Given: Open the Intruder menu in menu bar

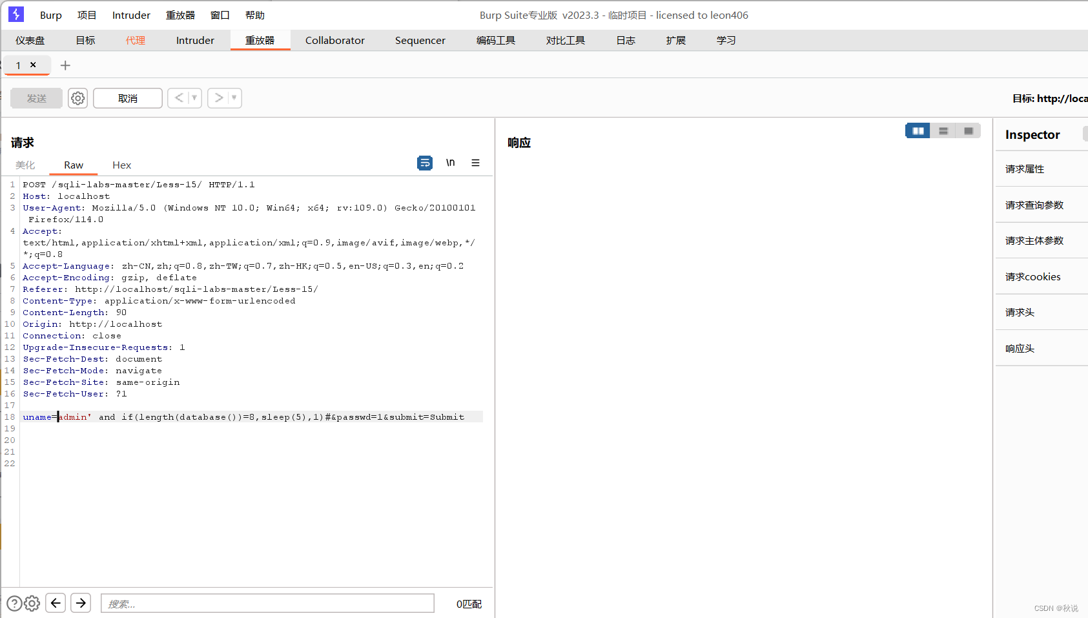Looking at the screenshot, I should coord(131,15).
